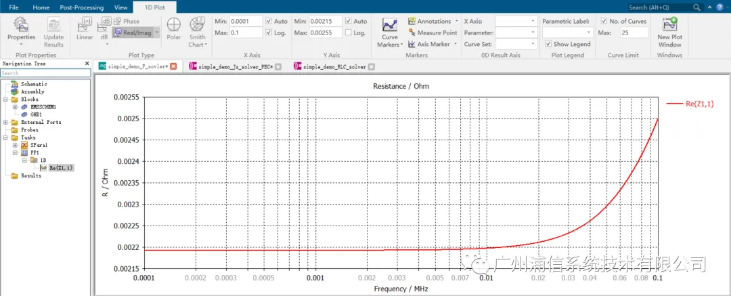Click the Real/Imag plot button
The height and width of the screenshot is (296, 731).
(x=135, y=33)
